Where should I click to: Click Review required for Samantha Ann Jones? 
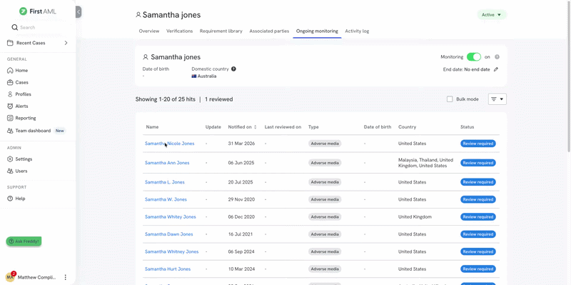tap(477, 163)
